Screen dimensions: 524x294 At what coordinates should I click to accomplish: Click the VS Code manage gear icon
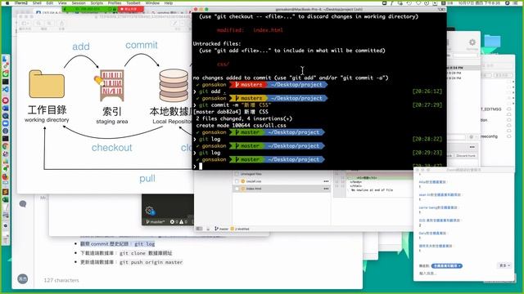point(149,211)
